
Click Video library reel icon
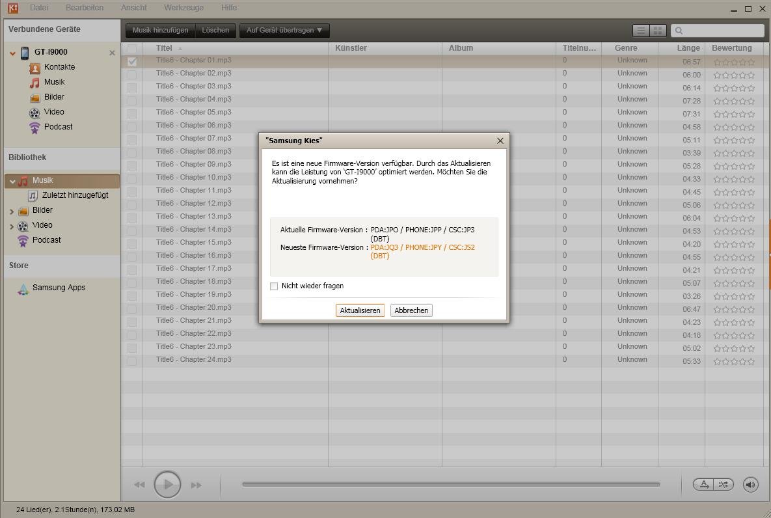[x=23, y=226]
